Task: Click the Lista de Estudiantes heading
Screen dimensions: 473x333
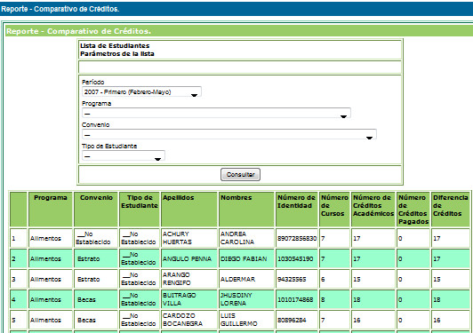Action: pos(115,46)
